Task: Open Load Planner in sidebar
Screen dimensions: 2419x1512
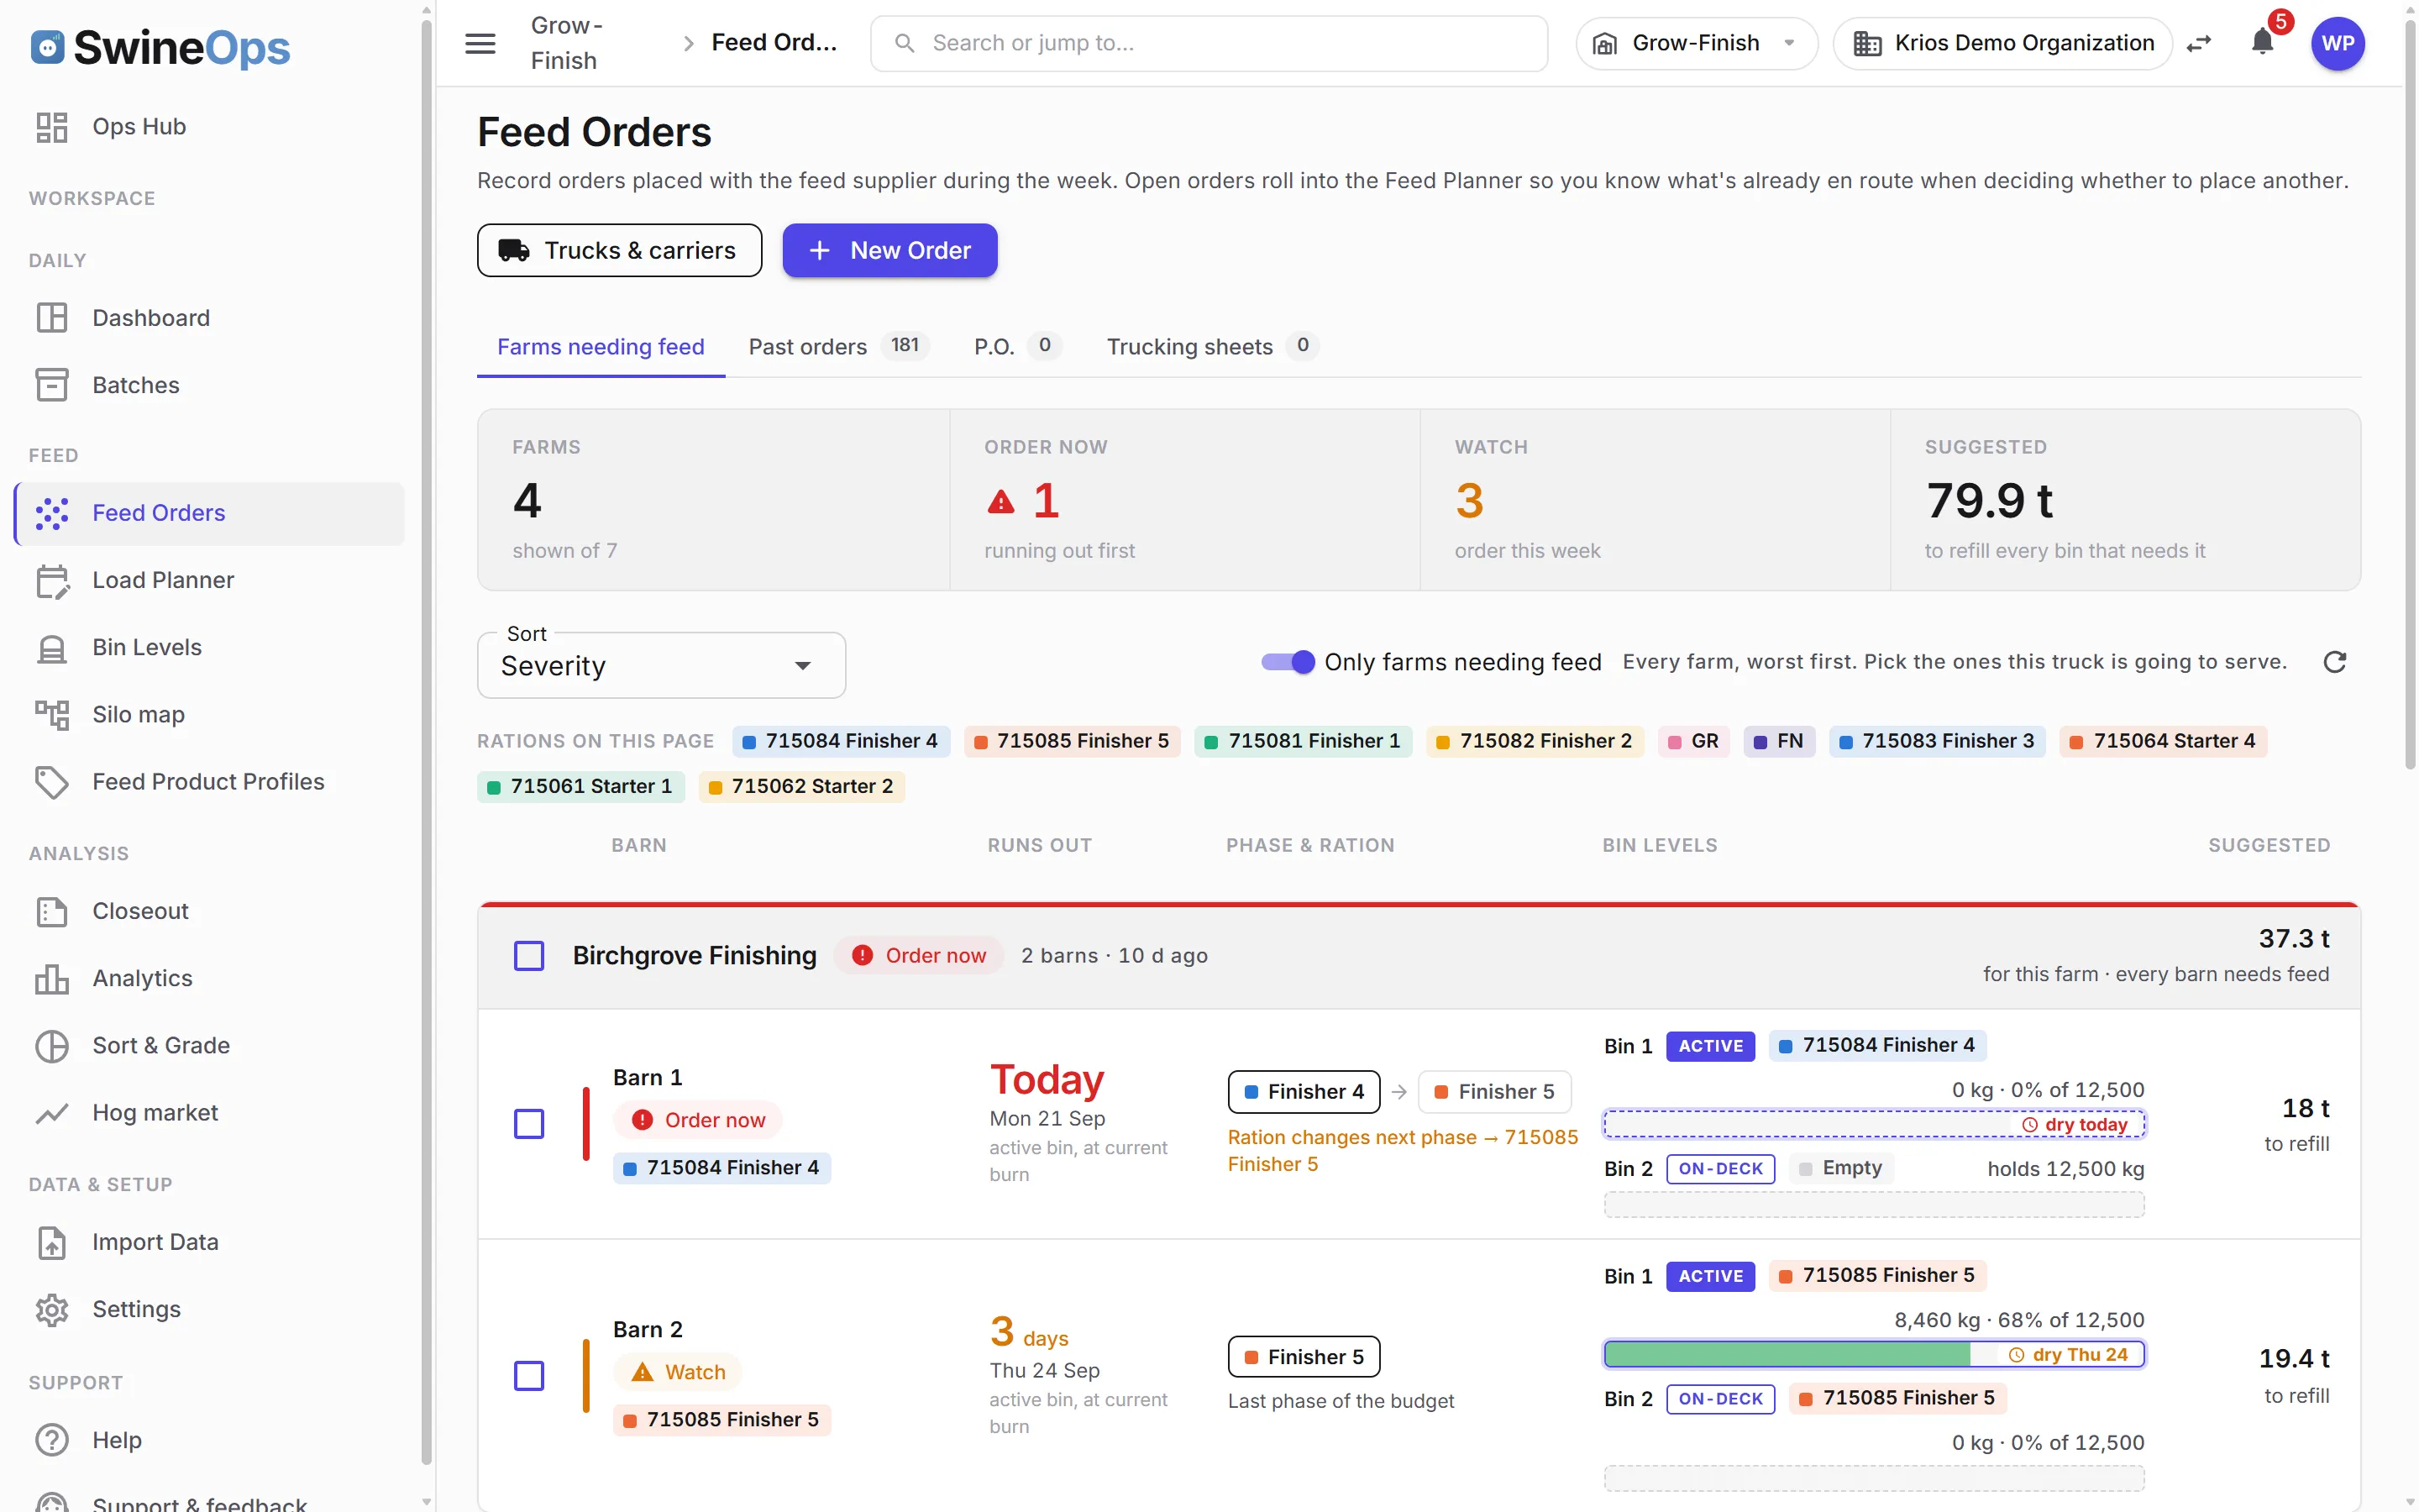Action: click(210, 580)
